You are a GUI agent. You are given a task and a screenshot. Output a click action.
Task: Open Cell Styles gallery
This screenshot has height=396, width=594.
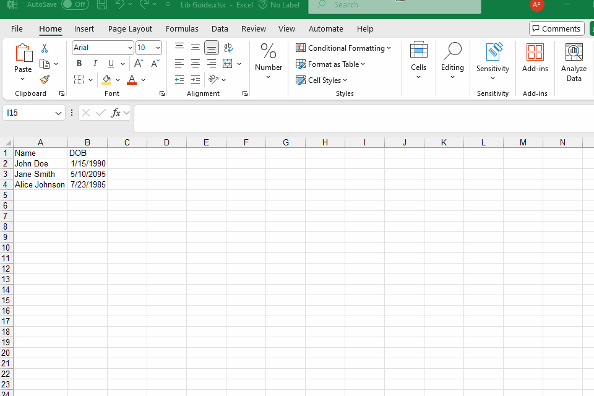(321, 80)
